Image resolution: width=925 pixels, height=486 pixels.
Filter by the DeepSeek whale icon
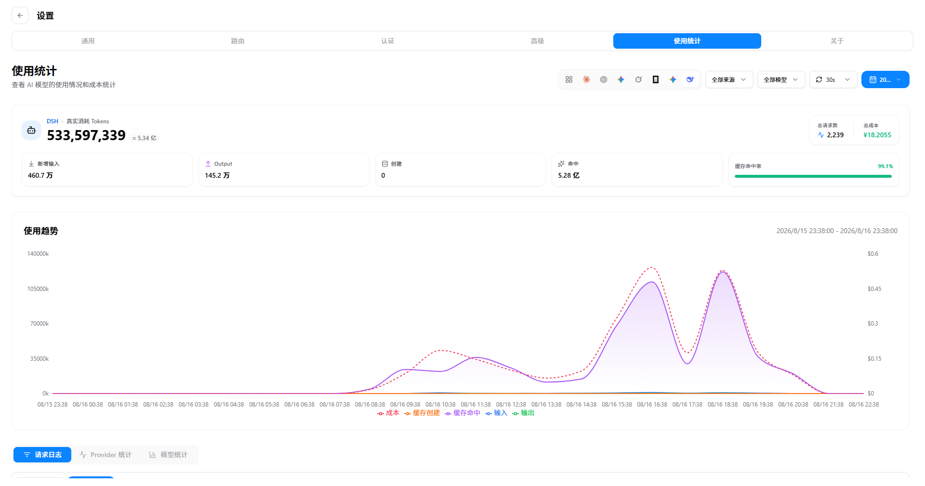tap(690, 79)
